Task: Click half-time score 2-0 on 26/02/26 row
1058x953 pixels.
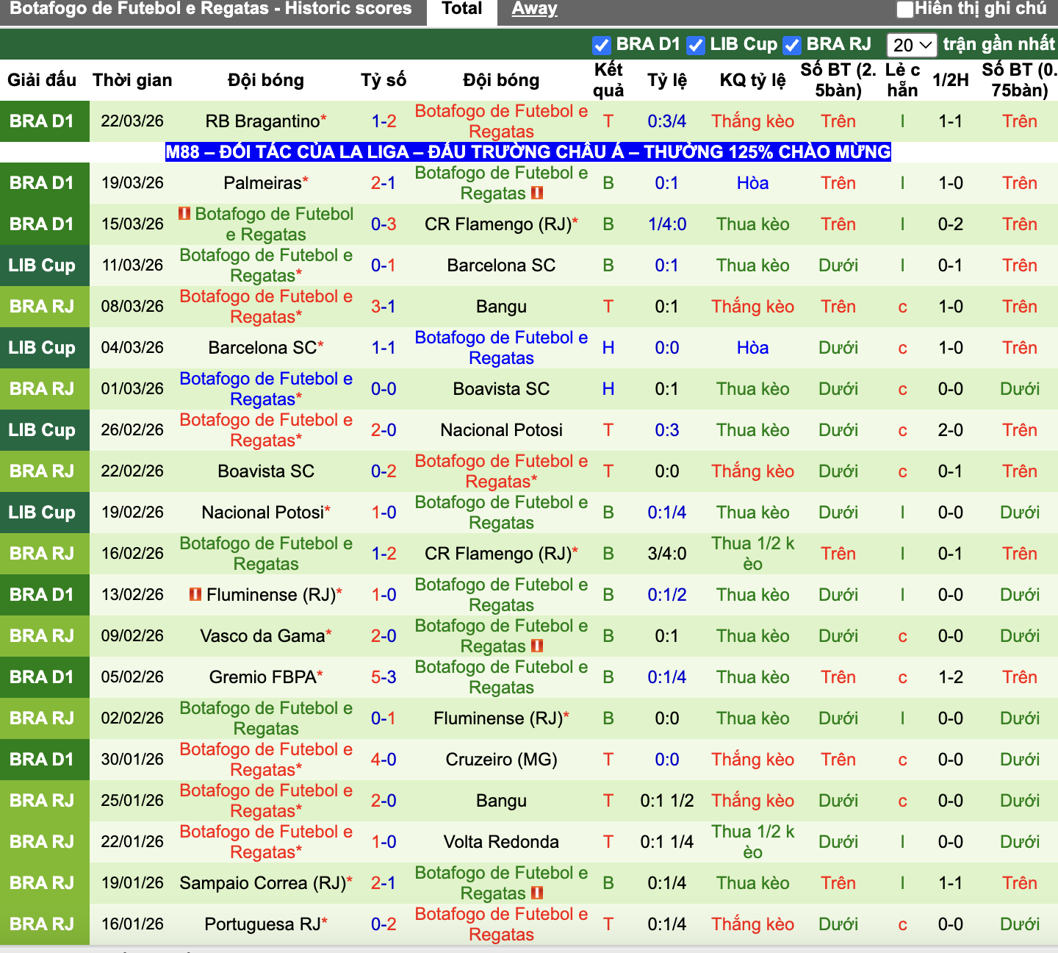Action: 951,430
